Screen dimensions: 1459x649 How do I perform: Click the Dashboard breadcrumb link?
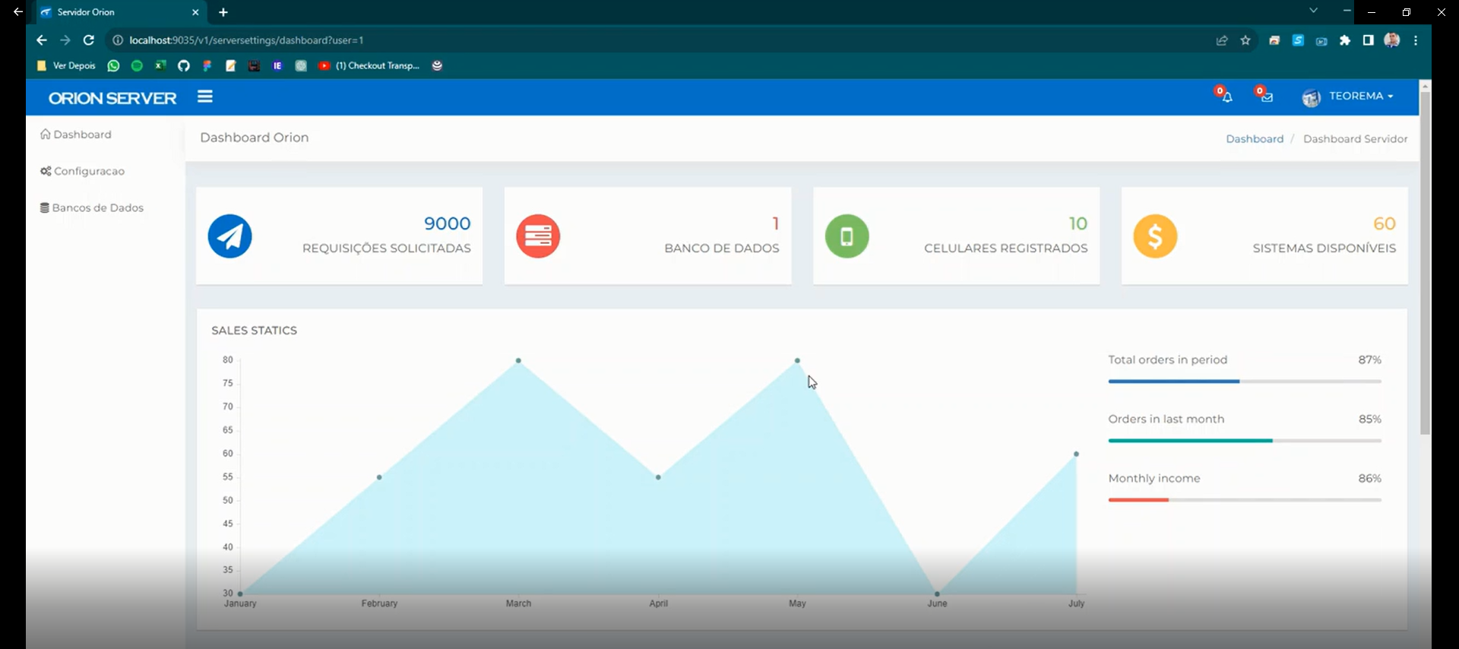coord(1255,139)
